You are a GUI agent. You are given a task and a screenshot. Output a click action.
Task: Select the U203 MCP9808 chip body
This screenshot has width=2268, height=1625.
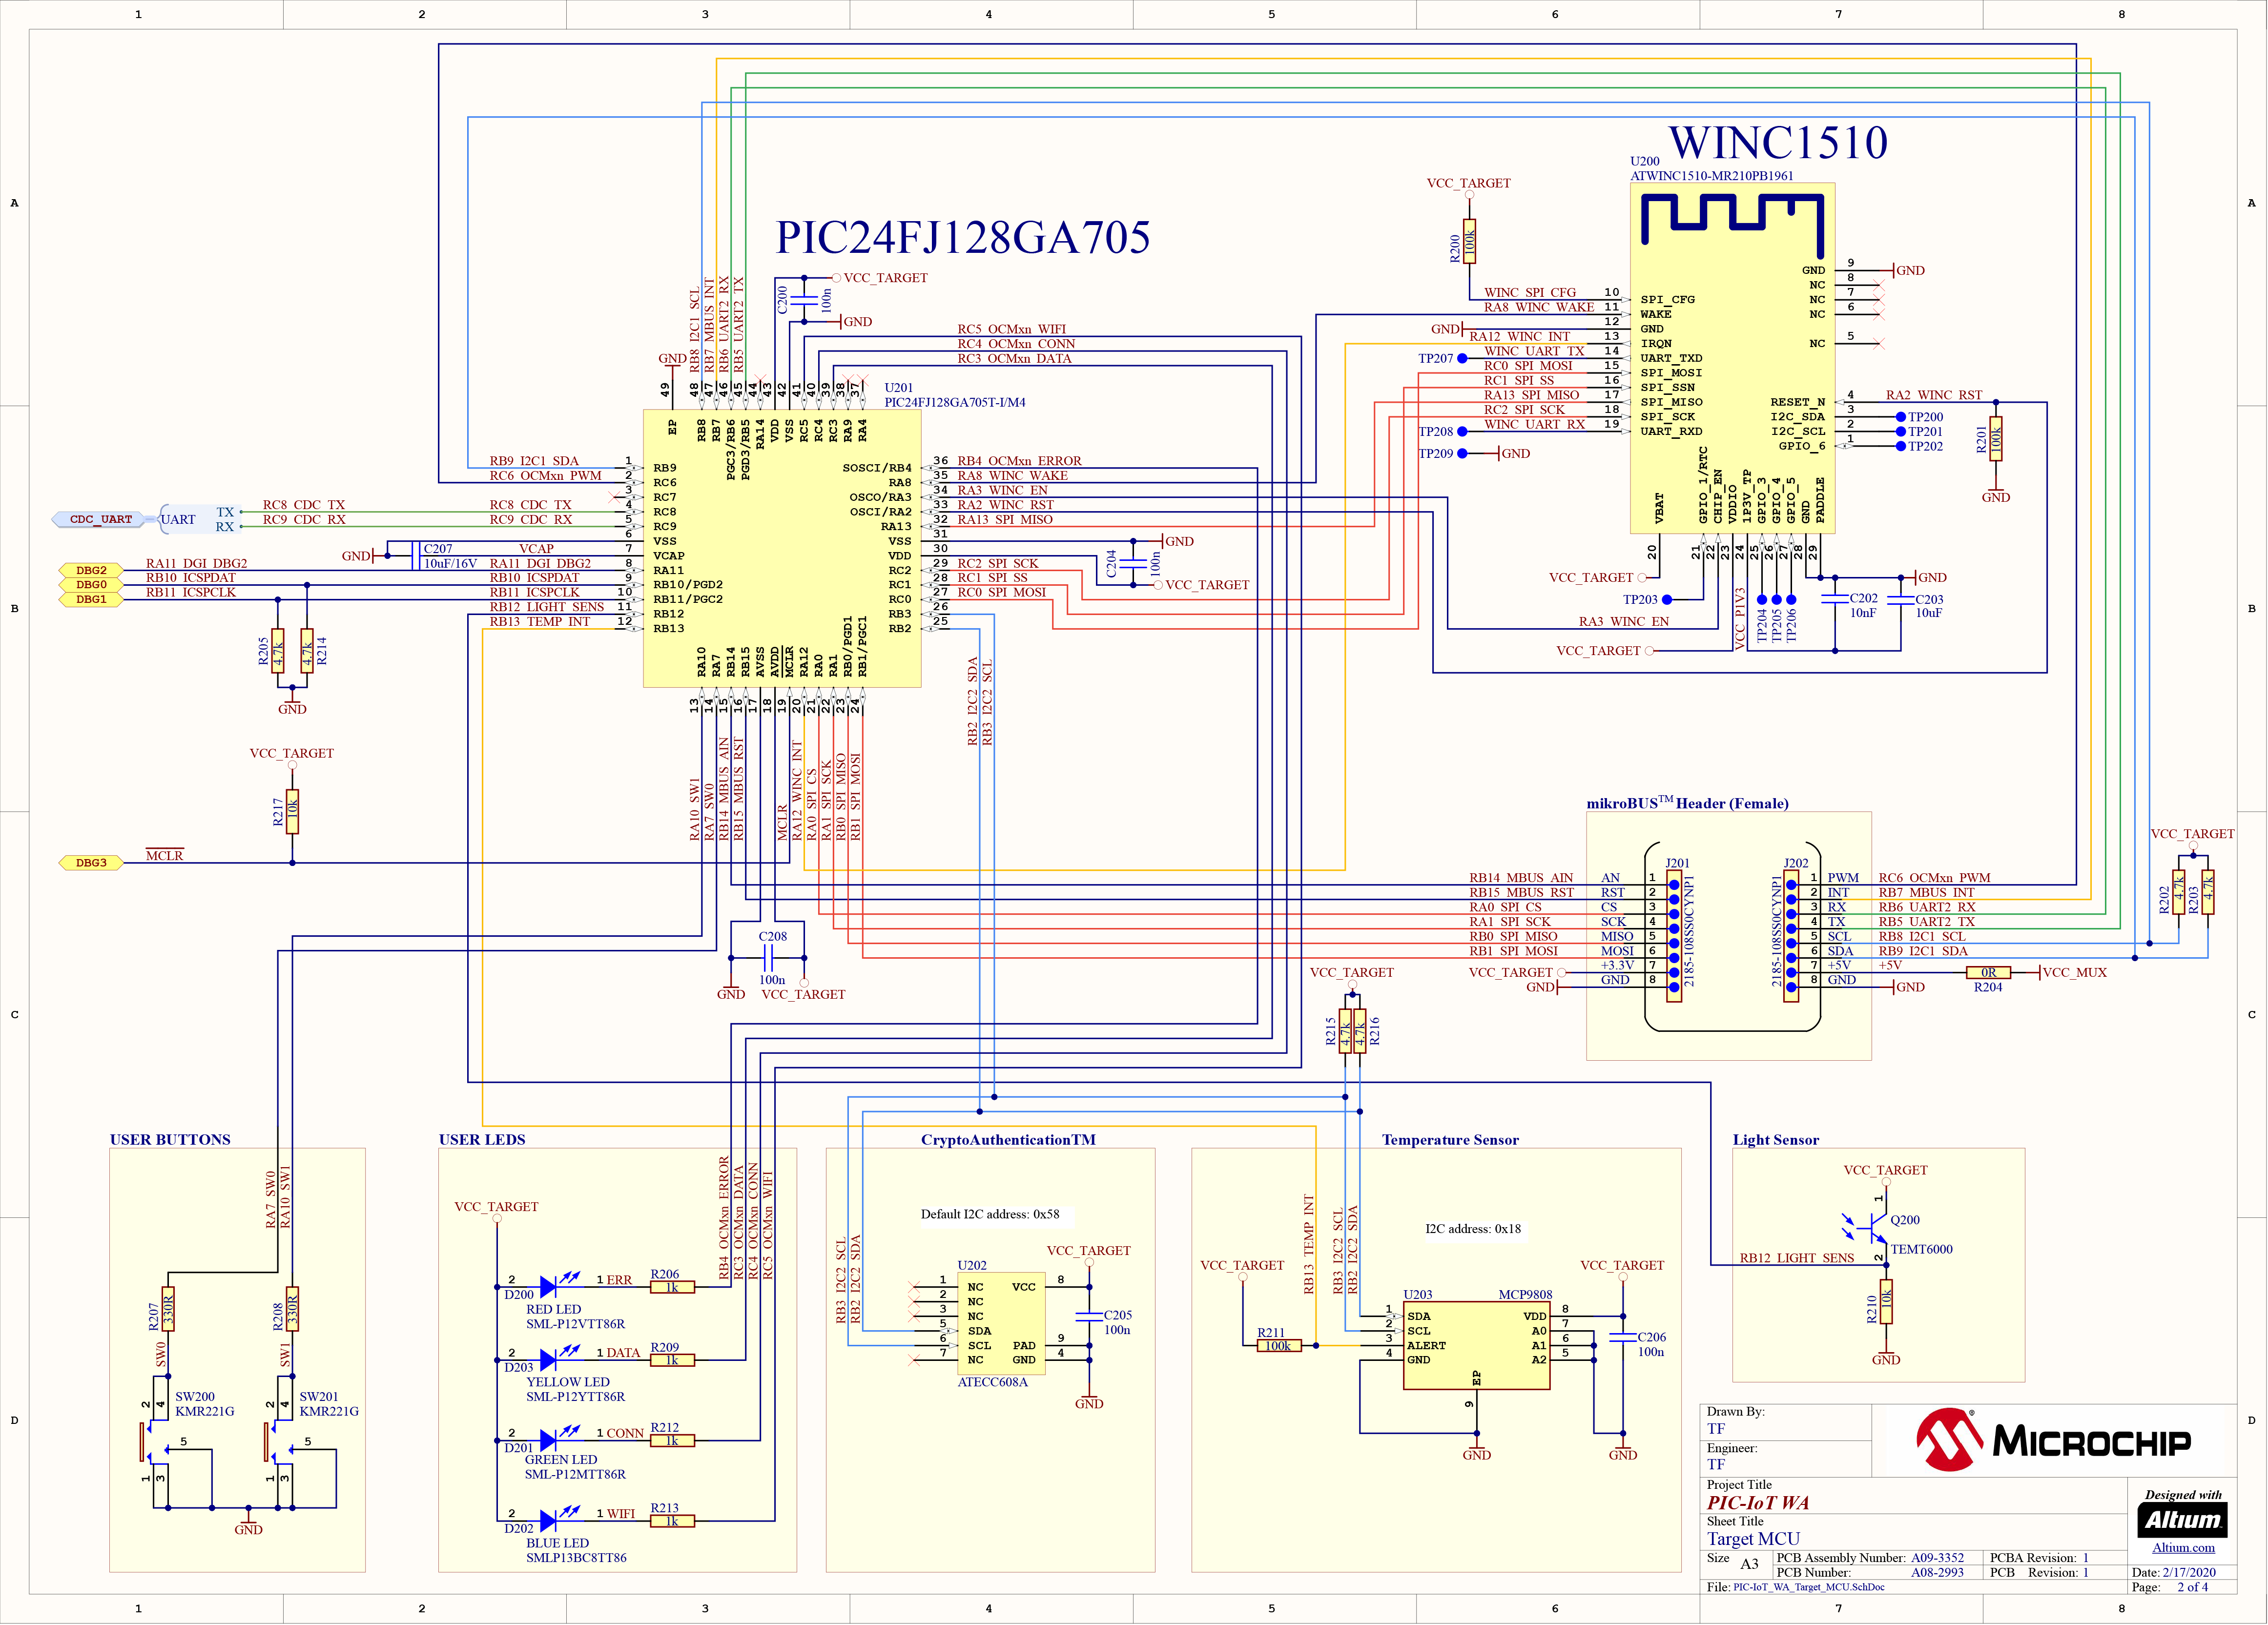(1477, 1345)
